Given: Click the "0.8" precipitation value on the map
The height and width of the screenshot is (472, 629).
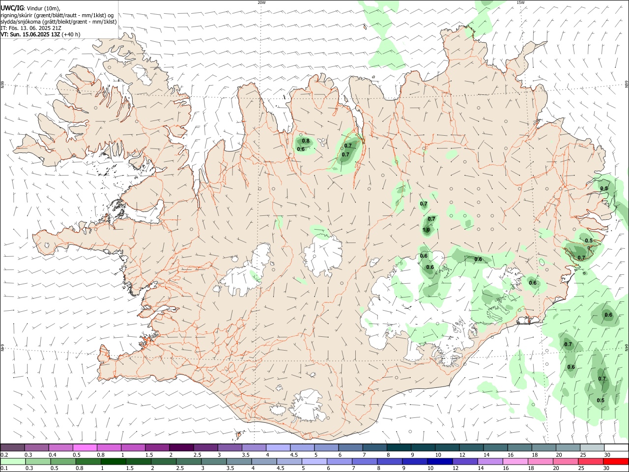Looking at the screenshot, I should (306, 141).
